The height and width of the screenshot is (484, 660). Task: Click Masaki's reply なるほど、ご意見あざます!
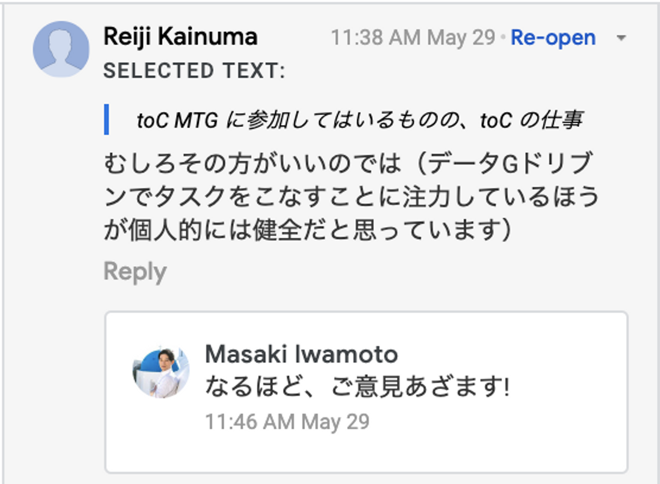(x=357, y=386)
